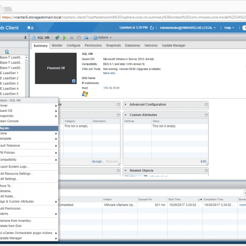Pin the navigator panel with the pushpin
Image resolution: width=246 pixels, height=246 pixels.
pyautogui.click(x=25, y=38)
